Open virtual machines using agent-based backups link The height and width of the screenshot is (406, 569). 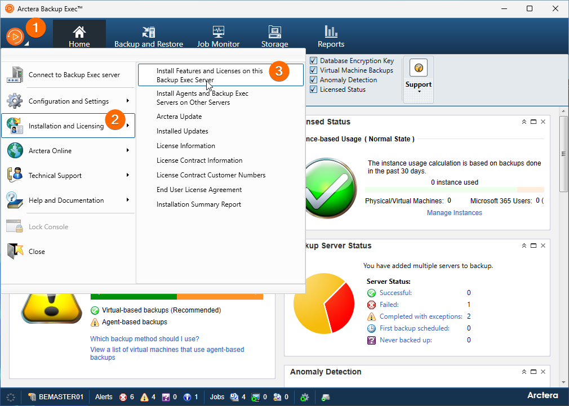pyautogui.click(x=167, y=354)
